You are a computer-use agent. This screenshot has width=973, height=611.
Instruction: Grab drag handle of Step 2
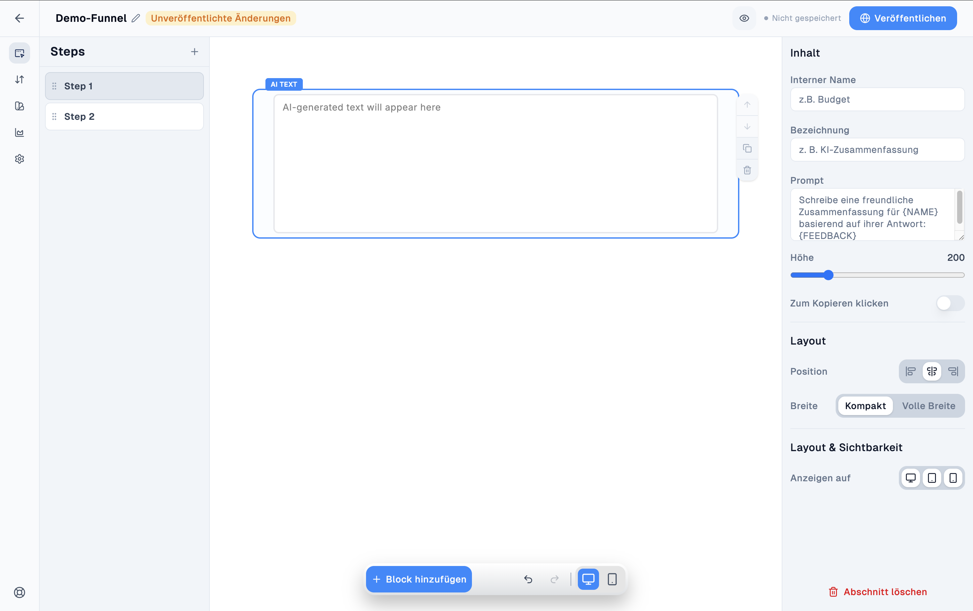tap(54, 117)
